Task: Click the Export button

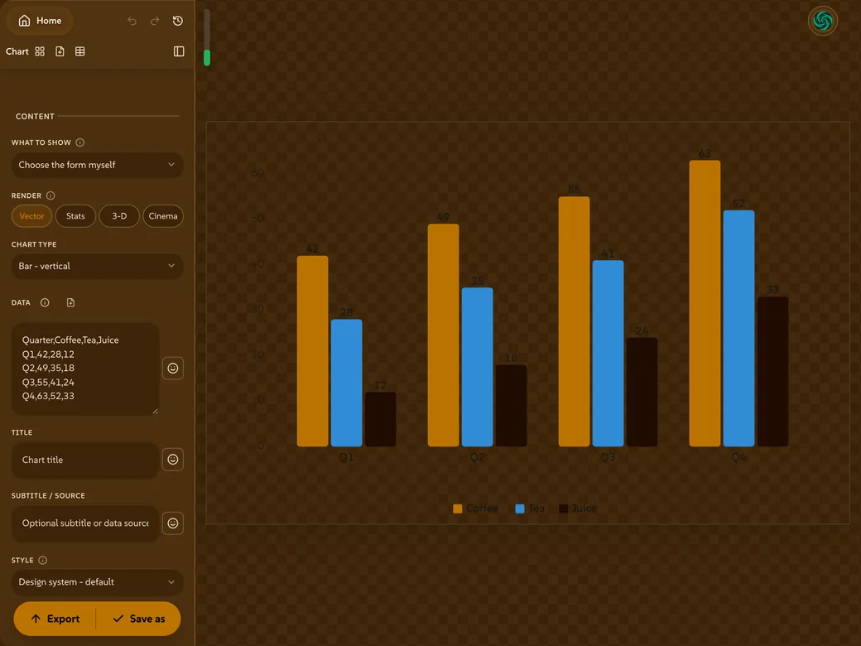Action: (x=55, y=619)
